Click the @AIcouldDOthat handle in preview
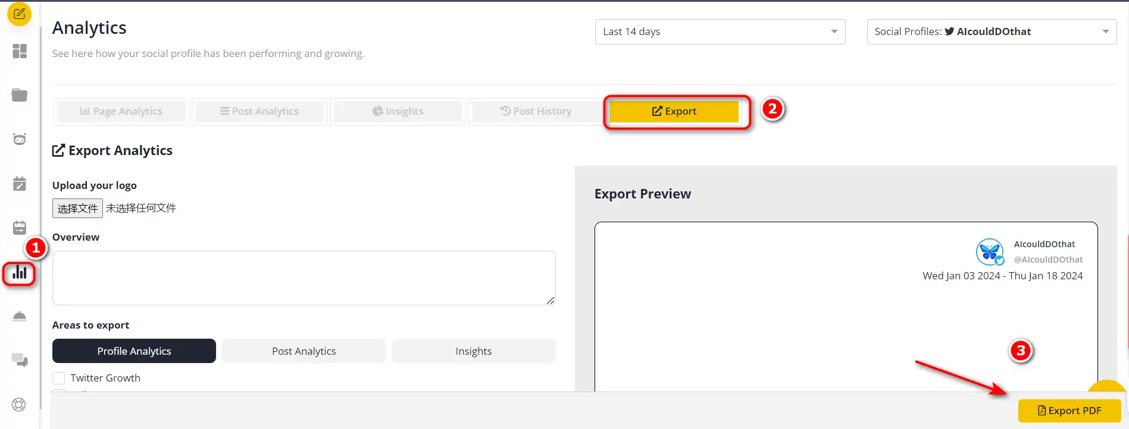Image resolution: width=1129 pixels, height=429 pixels. click(1048, 260)
